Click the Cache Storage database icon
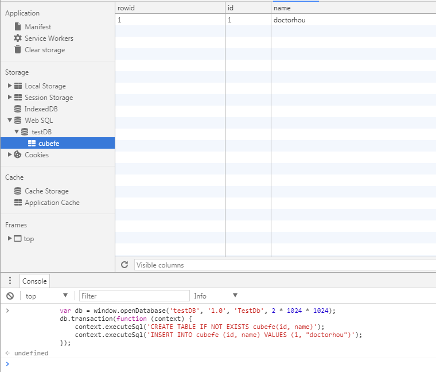 pyautogui.click(x=18, y=191)
